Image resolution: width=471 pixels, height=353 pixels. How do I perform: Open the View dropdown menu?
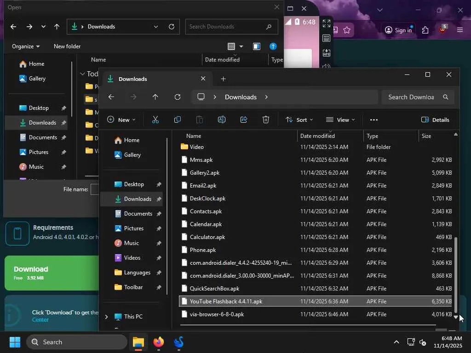(x=340, y=120)
